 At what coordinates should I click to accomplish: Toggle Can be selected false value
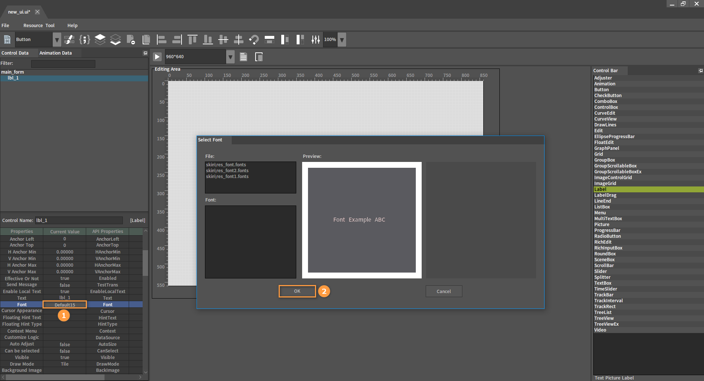tap(65, 351)
